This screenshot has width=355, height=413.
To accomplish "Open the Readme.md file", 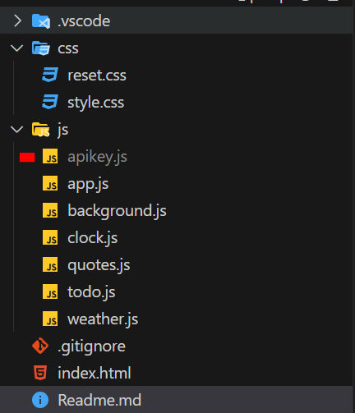I will pyautogui.click(x=99, y=400).
